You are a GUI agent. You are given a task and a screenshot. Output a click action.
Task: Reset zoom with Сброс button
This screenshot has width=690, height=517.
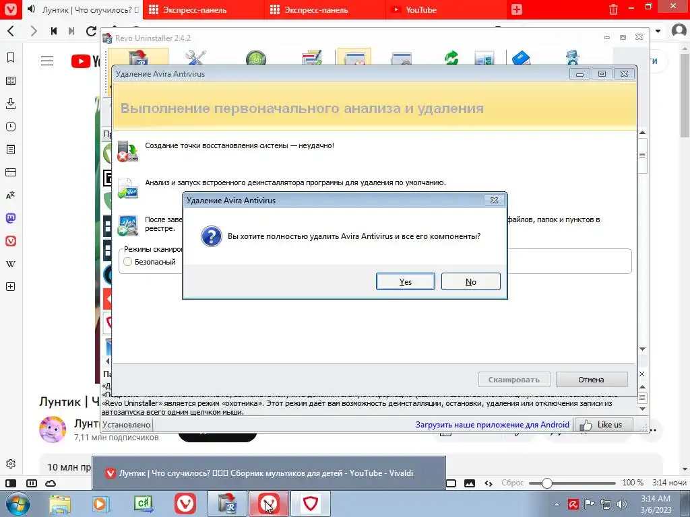coord(513,483)
